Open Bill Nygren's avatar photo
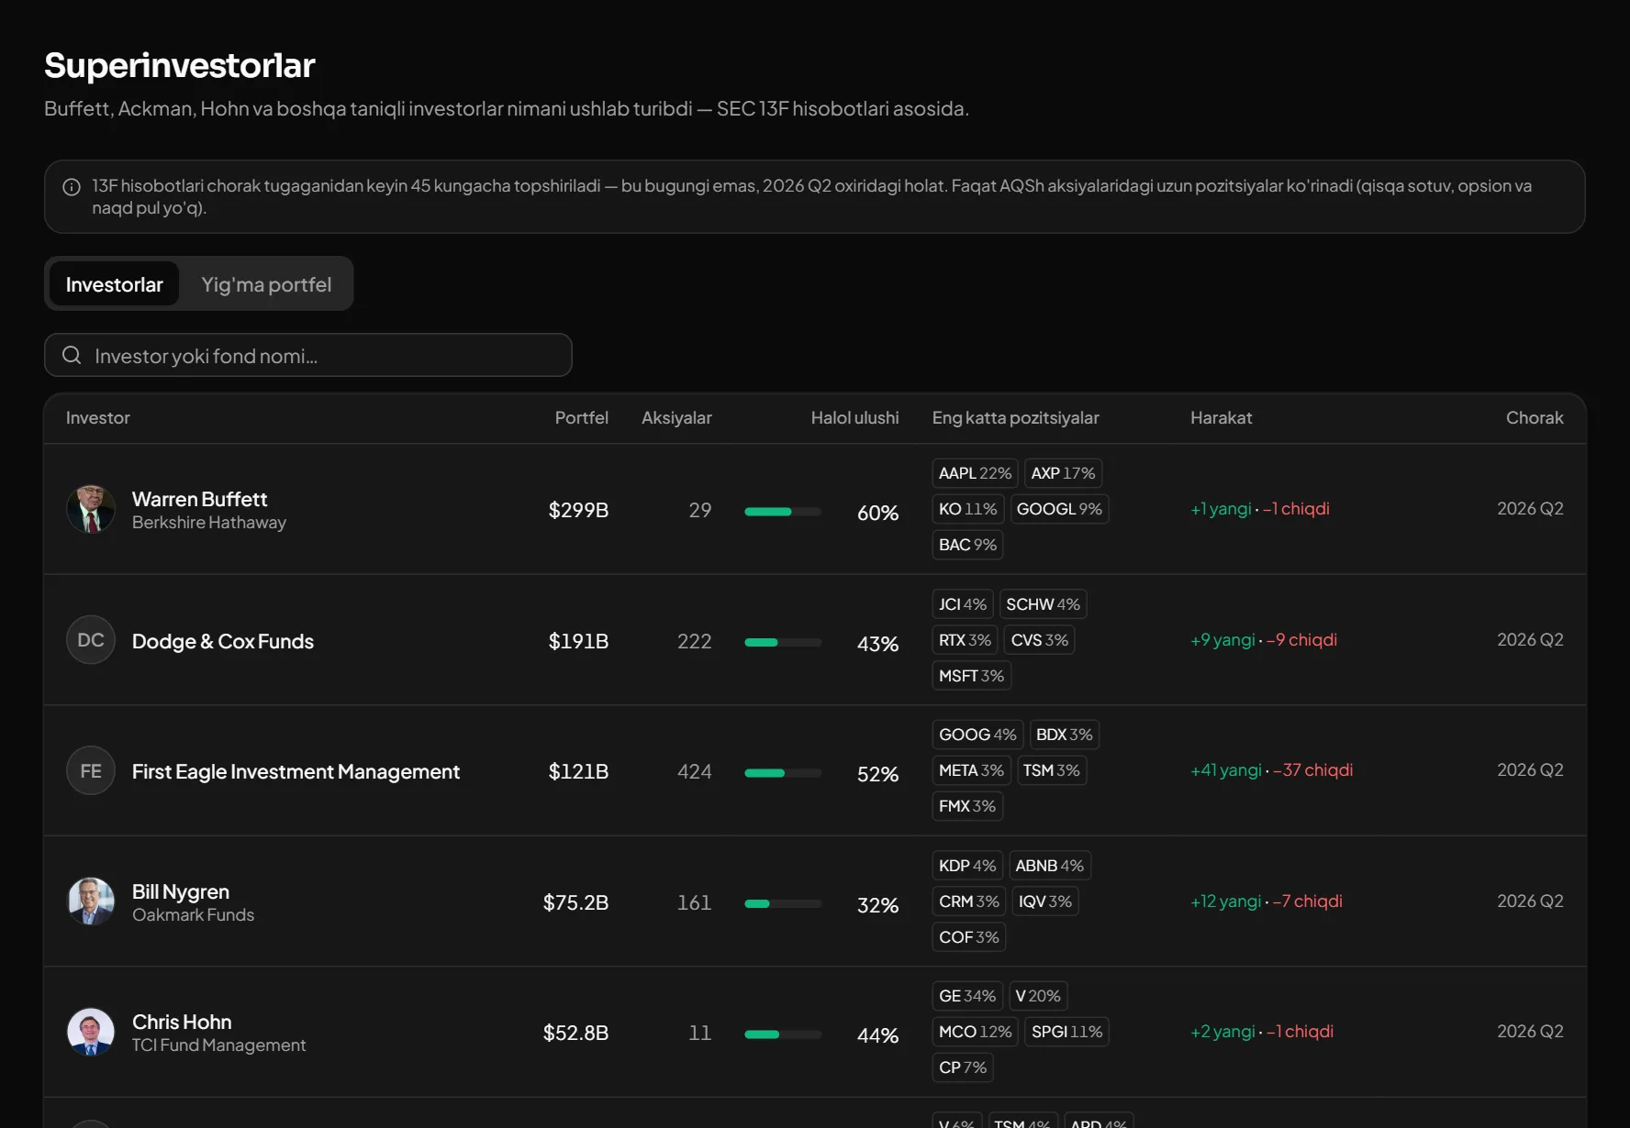The image size is (1630, 1128). 91,901
